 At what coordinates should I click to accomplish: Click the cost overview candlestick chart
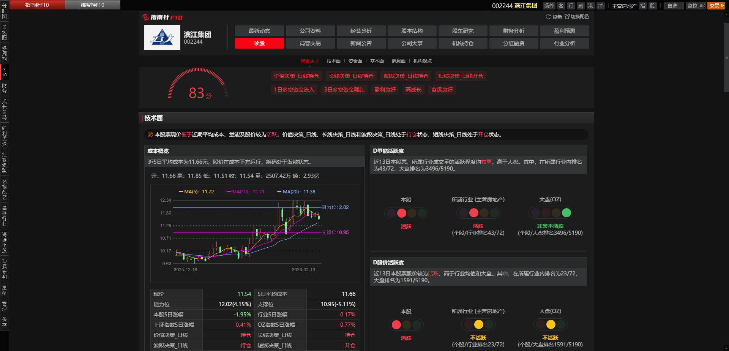pos(255,234)
